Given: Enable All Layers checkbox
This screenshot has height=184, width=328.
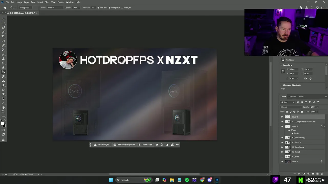Looking at the screenshot, I should click(122, 8).
